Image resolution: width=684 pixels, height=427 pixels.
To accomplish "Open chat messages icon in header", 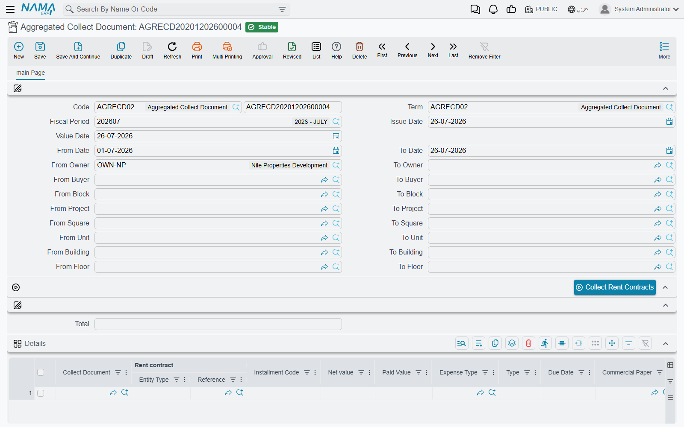I will tap(475, 9).
